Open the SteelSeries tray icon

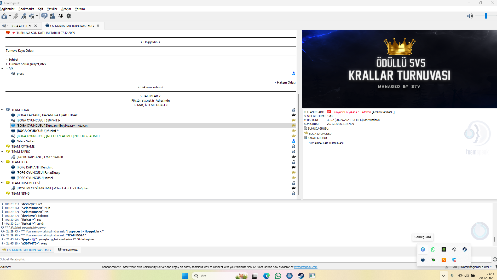tap(454, 249)
